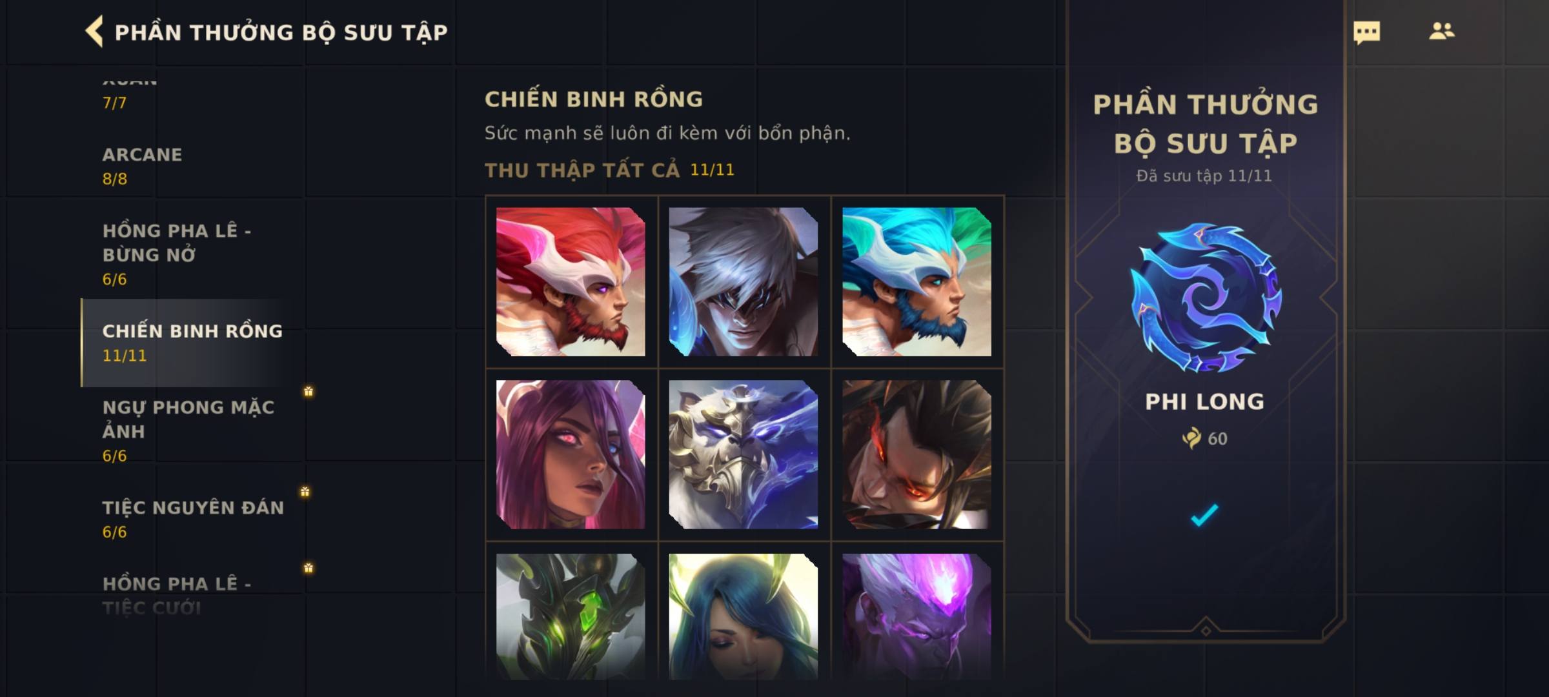The height and width of the screenshot is (697, 1549).
Task: Click the 60 points currency icon
Action: [1191, 438]
